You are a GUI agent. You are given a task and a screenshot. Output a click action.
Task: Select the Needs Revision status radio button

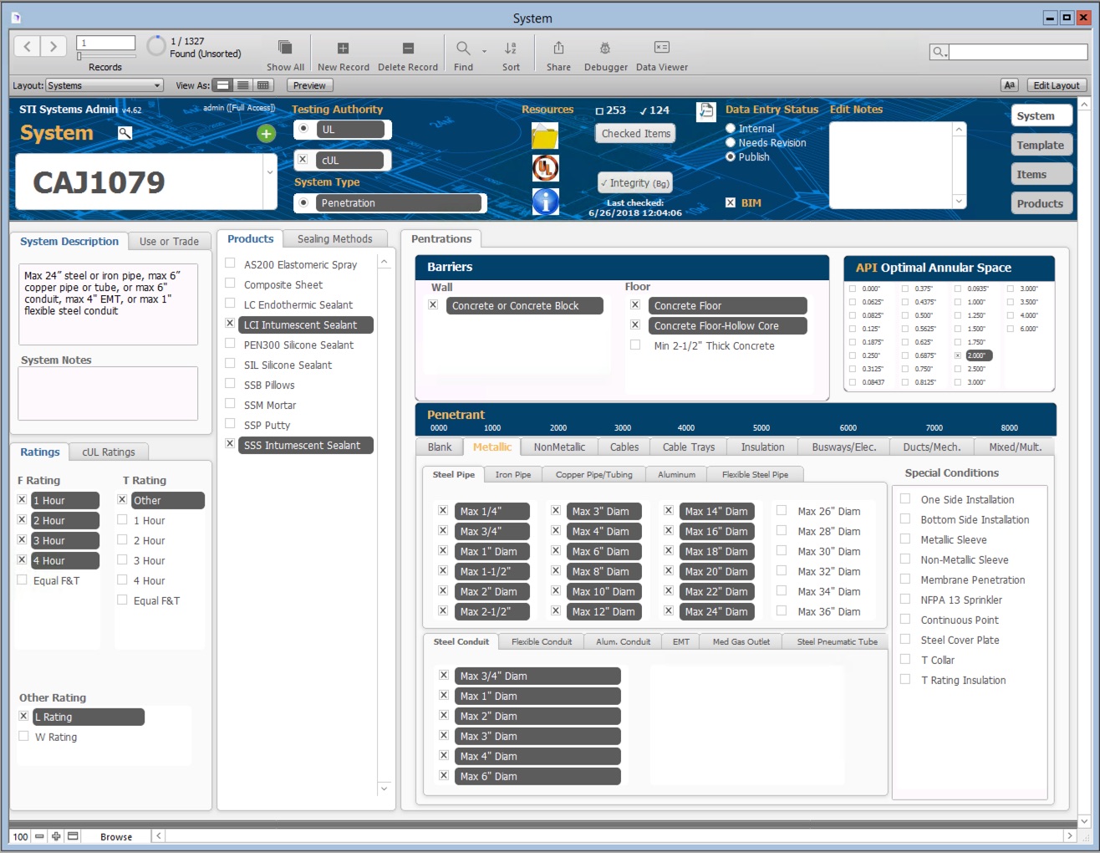[731, 143]
